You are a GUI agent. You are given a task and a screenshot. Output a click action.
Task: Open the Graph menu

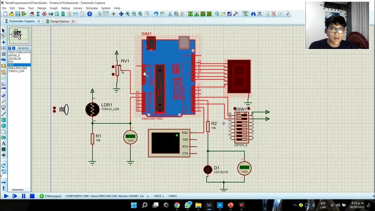[54, 8]
